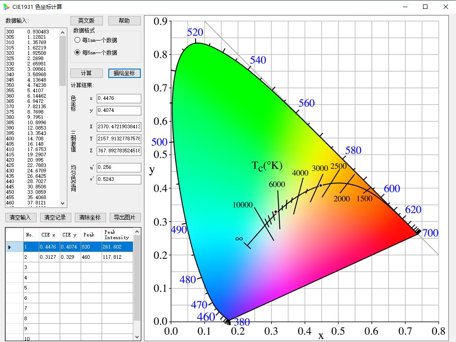Viewport: 456px width, 342px height.
Task: Select Peak cell 460 in row 2
Action: [91, 257]
